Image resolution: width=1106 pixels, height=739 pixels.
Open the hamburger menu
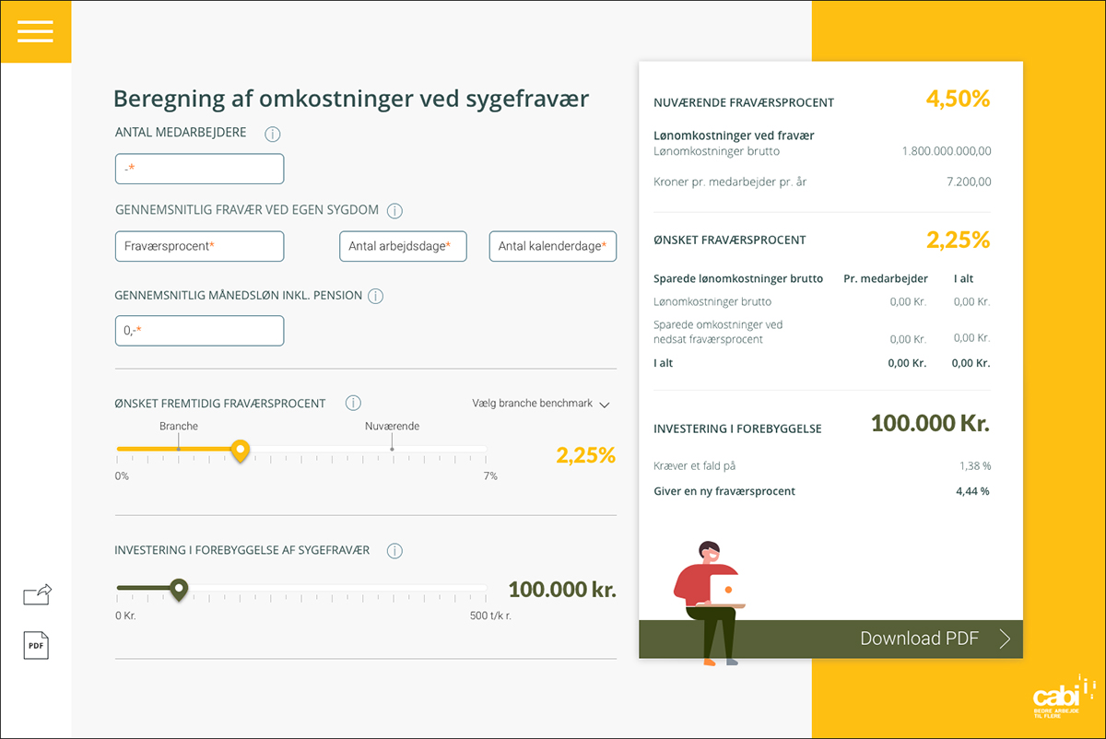coord(35,31)
